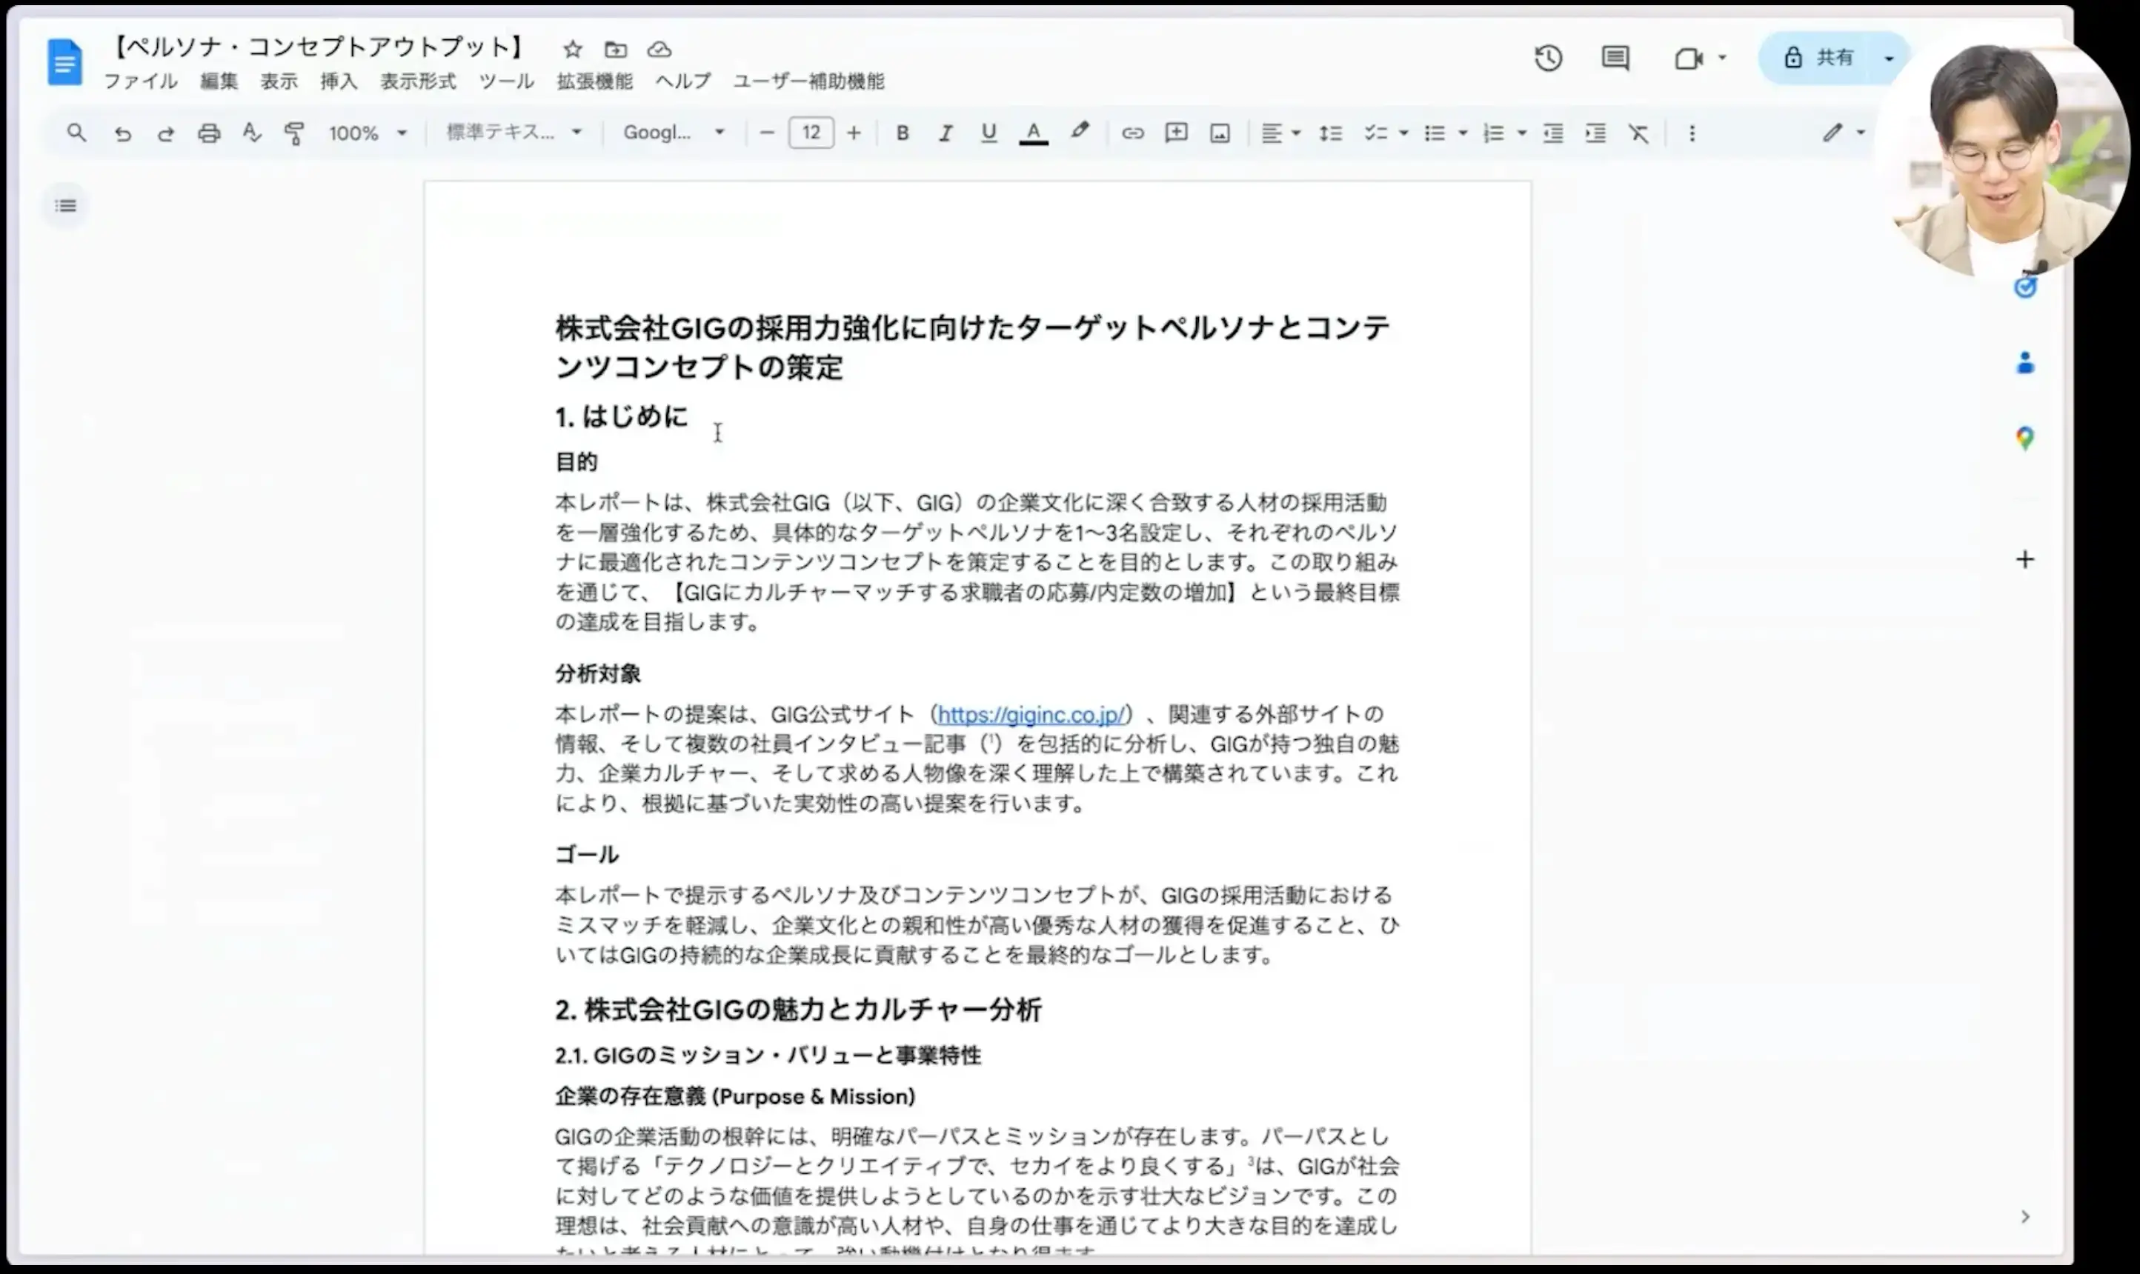The width and height of the screenshot is (2140, 1274).
Task: Open line and paragraph spacing options
Action: tap(1330, 133)
